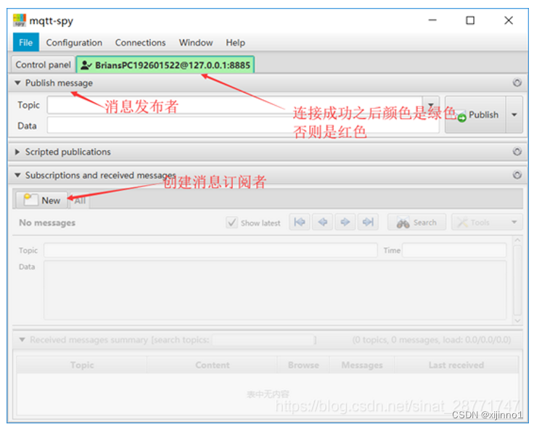Screen dimensions: 534x427
Task: Open the Configuration menu
Action: pos(74,43)
